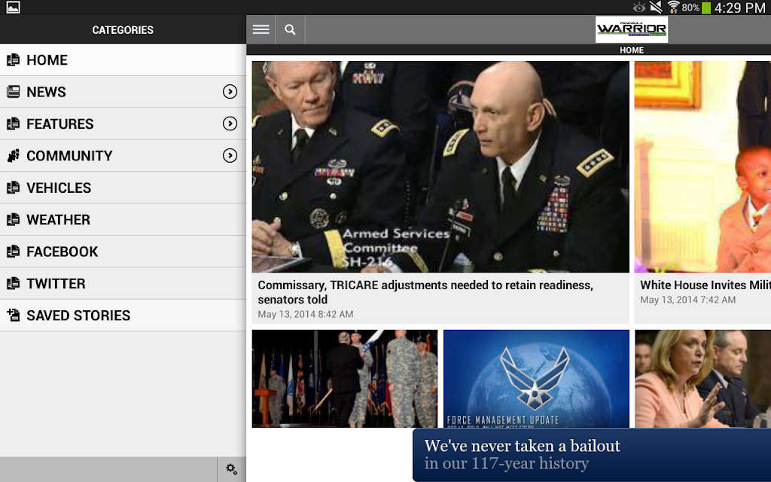Expand the Features category arrow
This screenshot has height=482, width=771.
(230, 124)
